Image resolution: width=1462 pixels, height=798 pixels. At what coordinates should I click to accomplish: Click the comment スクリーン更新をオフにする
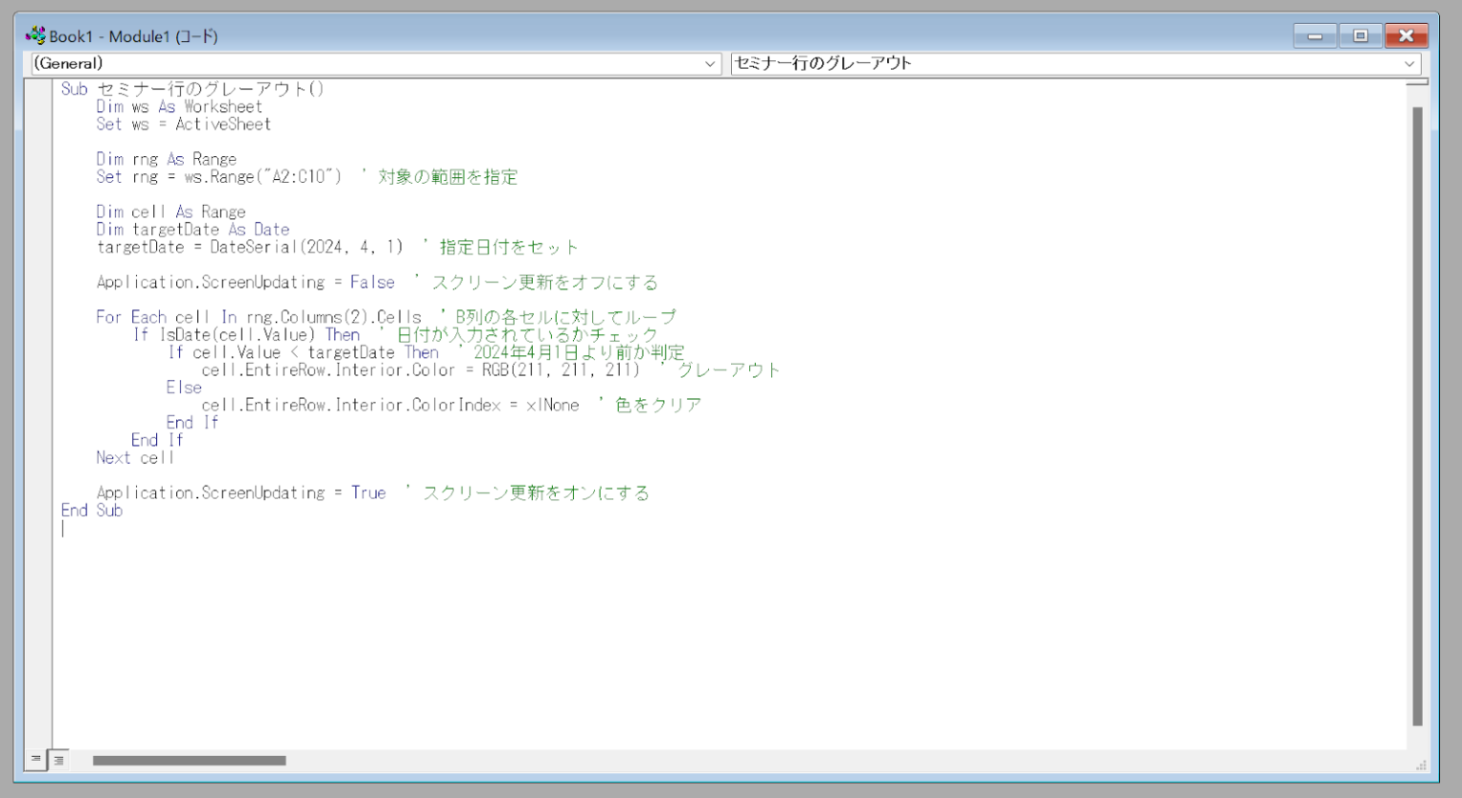tap(543, 282)
